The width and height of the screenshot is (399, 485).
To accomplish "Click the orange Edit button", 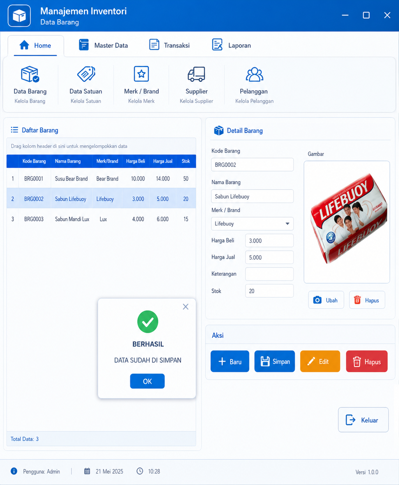I will (x=320, y=361).
